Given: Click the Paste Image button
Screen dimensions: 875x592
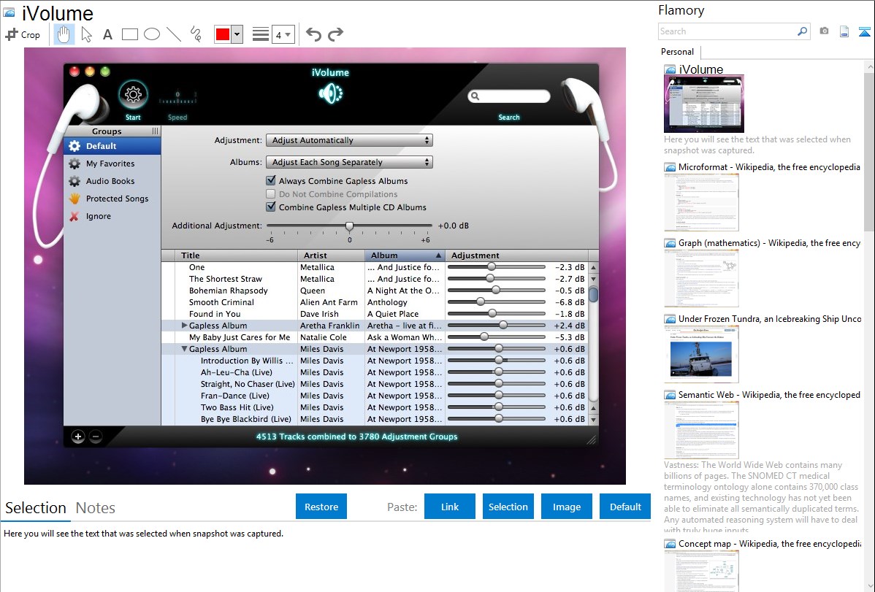Looking at the screenshot, I should pyautogui.click(x=566, y=507).
